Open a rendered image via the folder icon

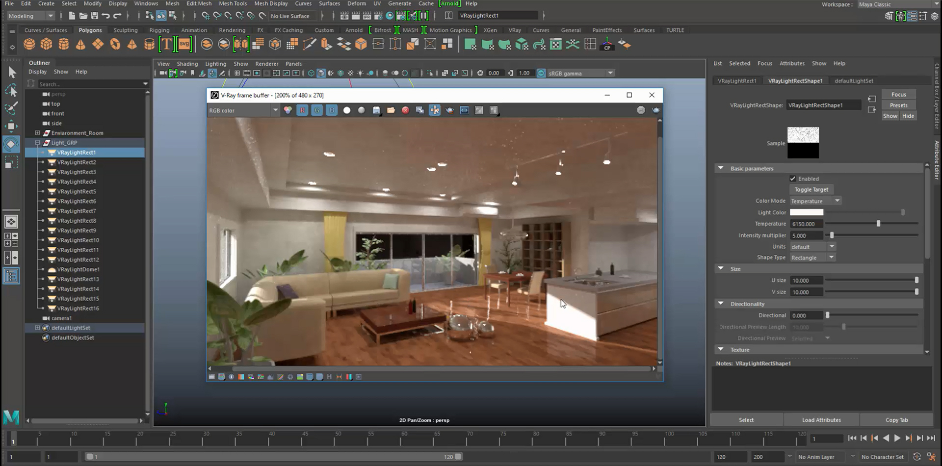(x=391, y=110)
